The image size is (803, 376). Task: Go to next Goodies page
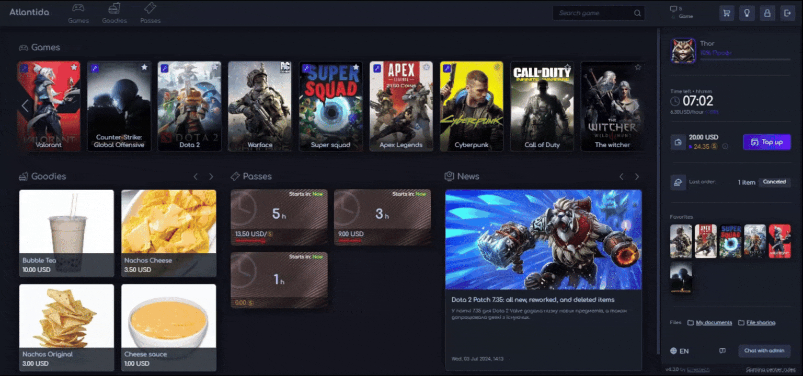[x=211, y=177]
